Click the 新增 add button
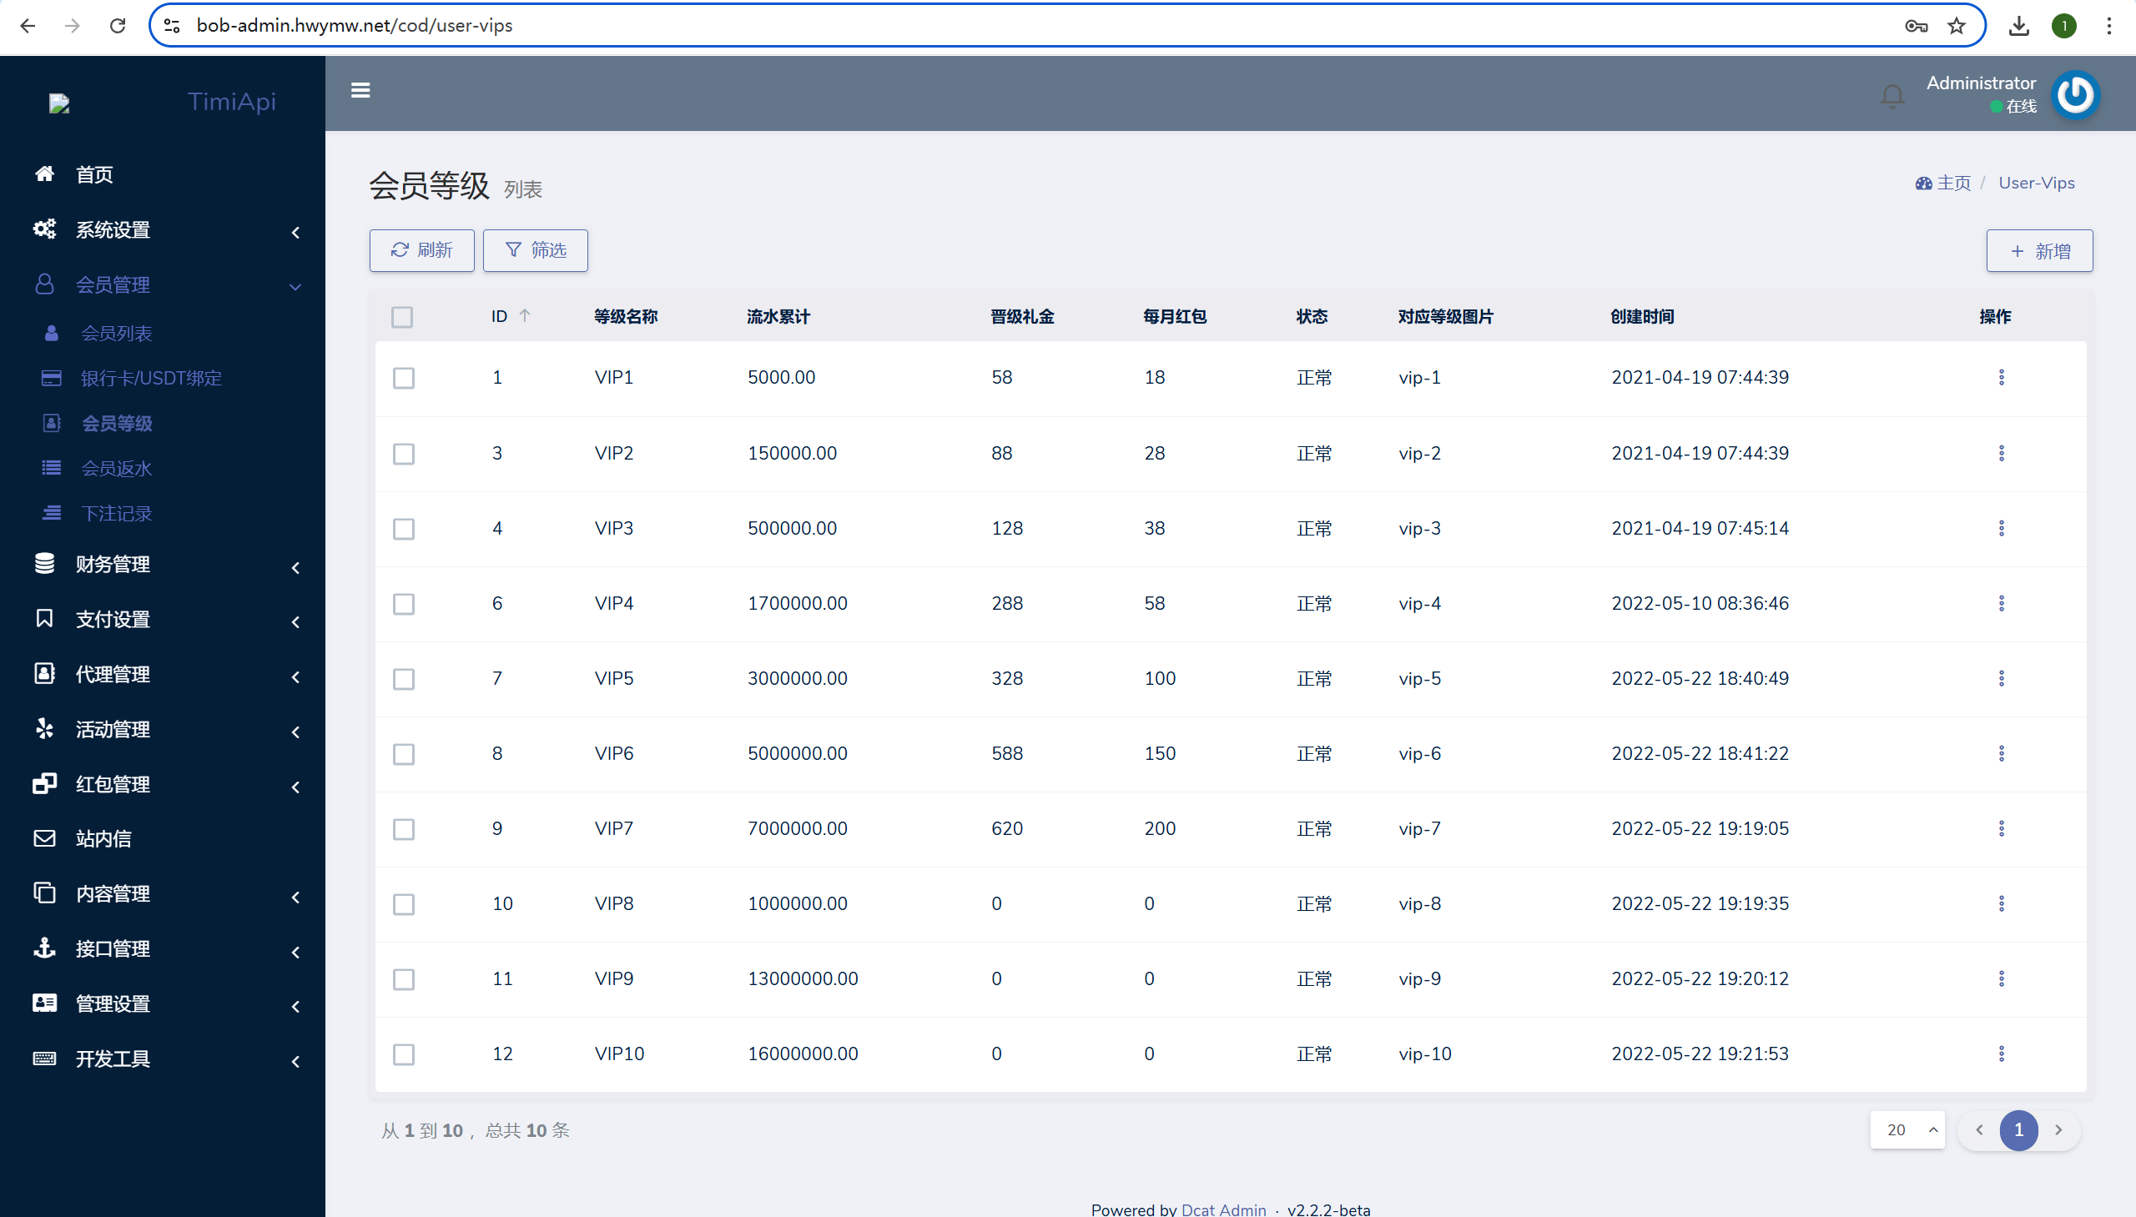Image resolution: width=2136 pixels, height=1217 pixels. coord(2039,252)
